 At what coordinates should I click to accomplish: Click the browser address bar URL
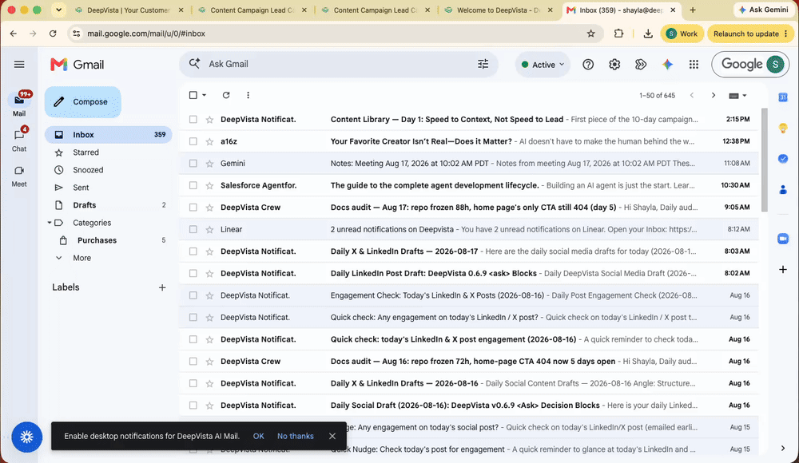click(x=145, y=34)
